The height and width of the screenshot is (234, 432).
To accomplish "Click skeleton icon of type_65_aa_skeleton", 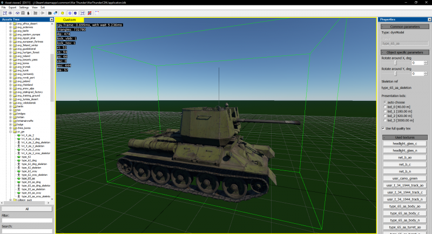I will (19, 189).
